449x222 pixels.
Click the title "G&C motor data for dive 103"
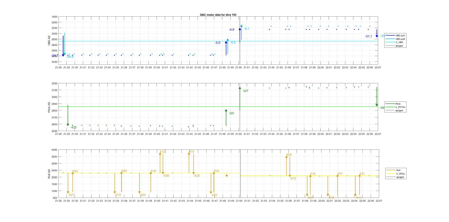point(218,15)
